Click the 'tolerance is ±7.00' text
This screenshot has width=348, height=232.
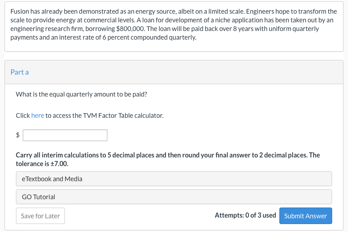[x=42, y=164]
